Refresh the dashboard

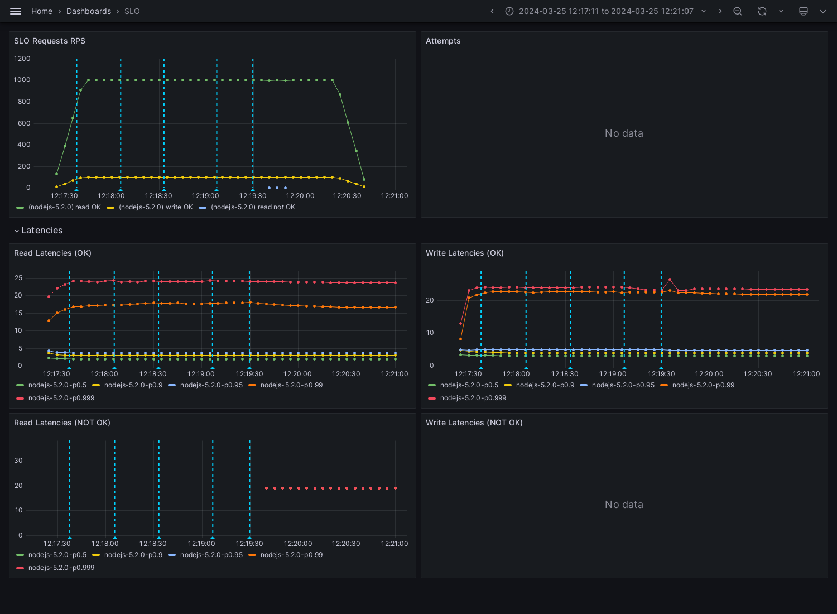(x=762, y=11)
